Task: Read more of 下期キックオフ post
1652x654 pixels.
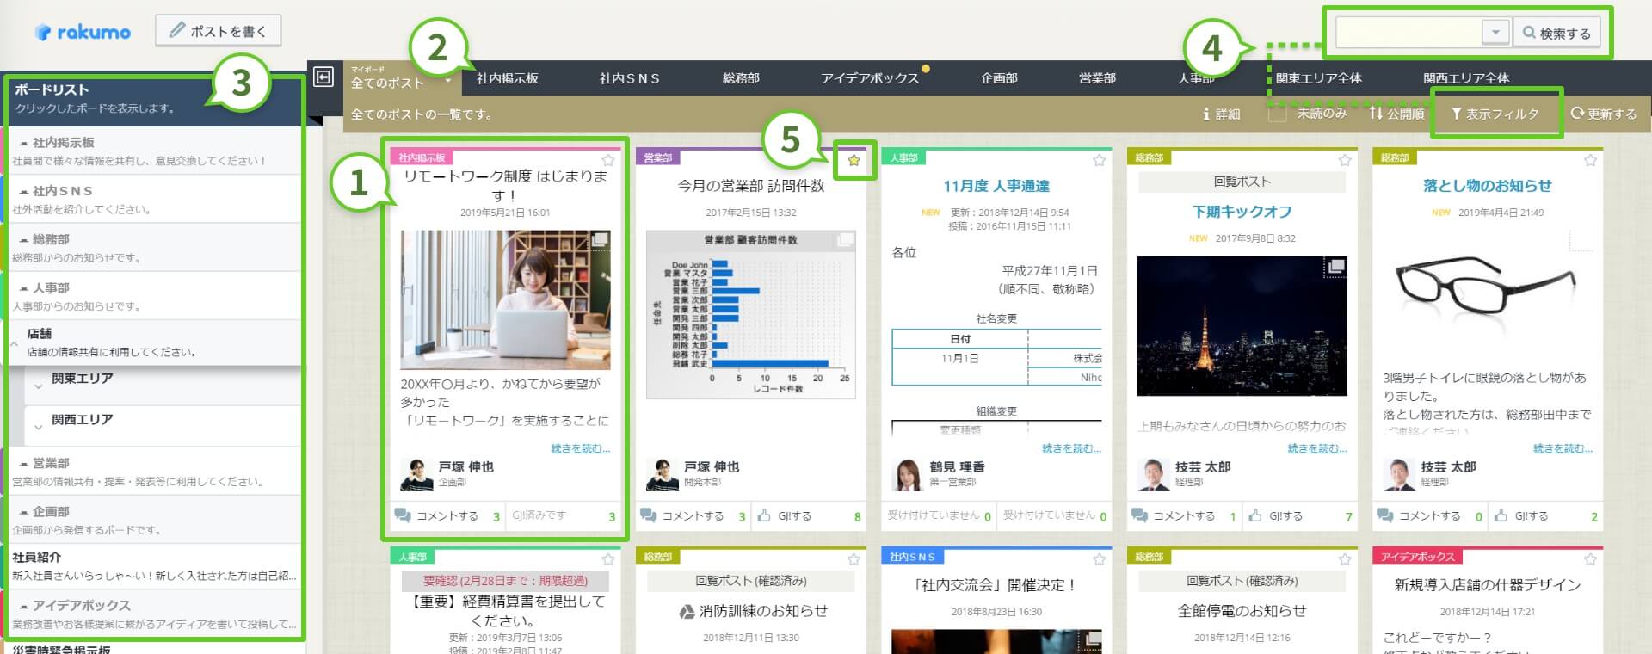Action: 1317,448
